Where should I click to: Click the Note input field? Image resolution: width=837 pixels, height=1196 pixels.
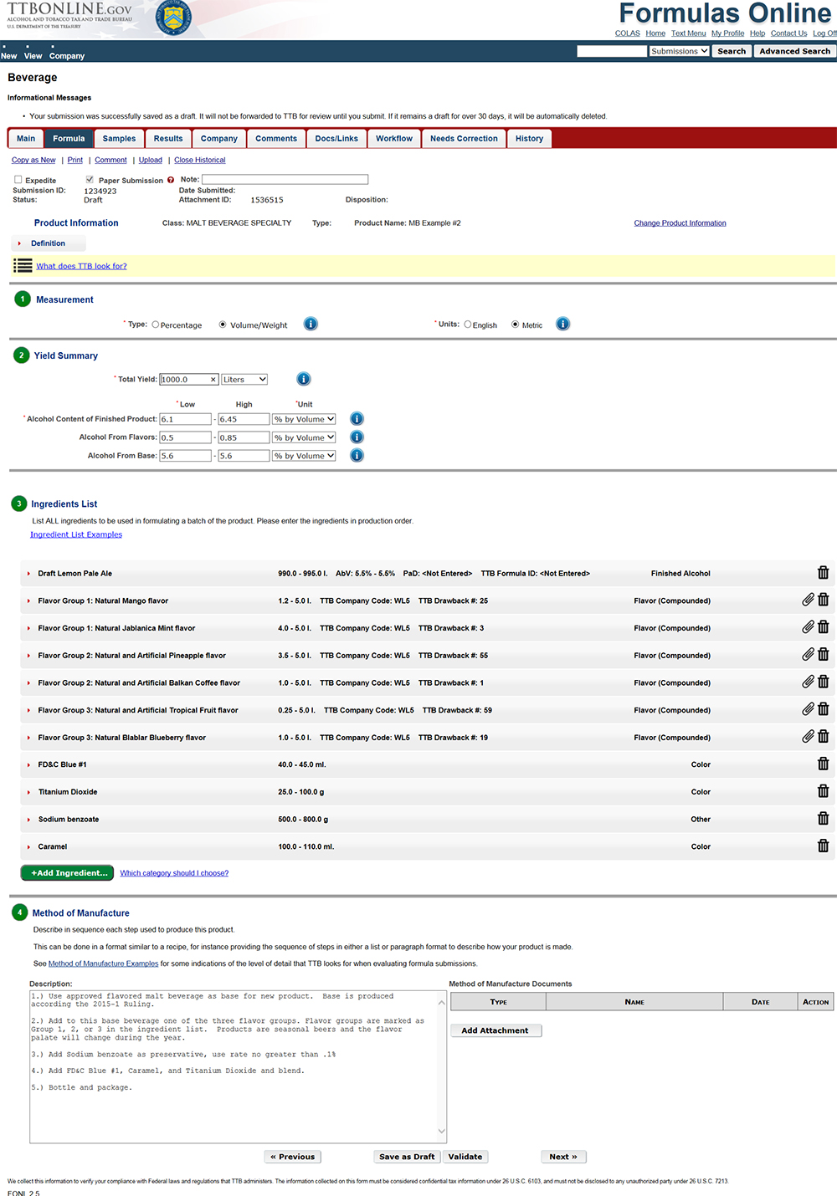(285, 179)
